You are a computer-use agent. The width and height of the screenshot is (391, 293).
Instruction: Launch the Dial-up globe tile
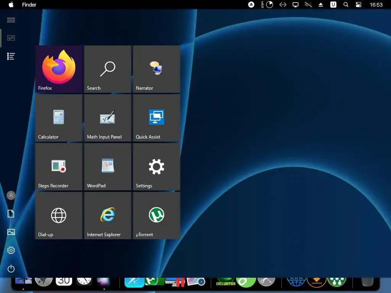pyautogui.click(x=59, y=216)
